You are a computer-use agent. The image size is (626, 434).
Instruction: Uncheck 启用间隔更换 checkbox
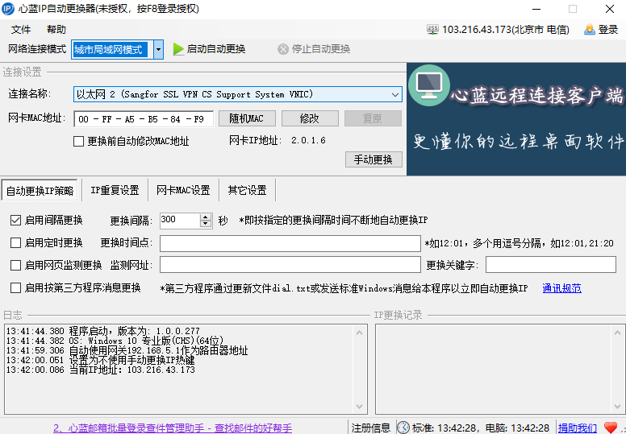[x=15, y=220]
